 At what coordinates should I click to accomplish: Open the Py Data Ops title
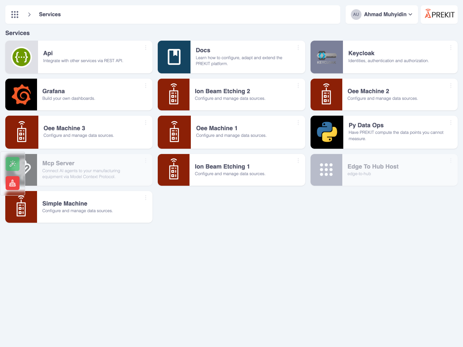(x=366, y=125)
